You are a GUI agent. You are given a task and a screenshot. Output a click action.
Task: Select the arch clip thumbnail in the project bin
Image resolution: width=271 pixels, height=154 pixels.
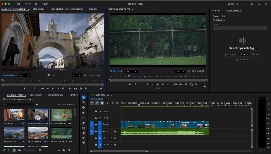pos(38,115)
